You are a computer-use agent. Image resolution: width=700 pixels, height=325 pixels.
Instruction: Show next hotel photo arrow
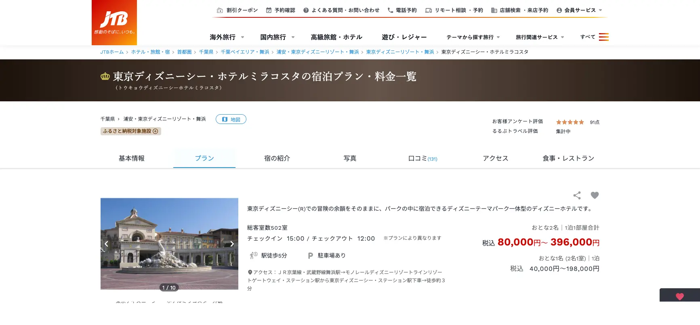click(x=232, y=244)
